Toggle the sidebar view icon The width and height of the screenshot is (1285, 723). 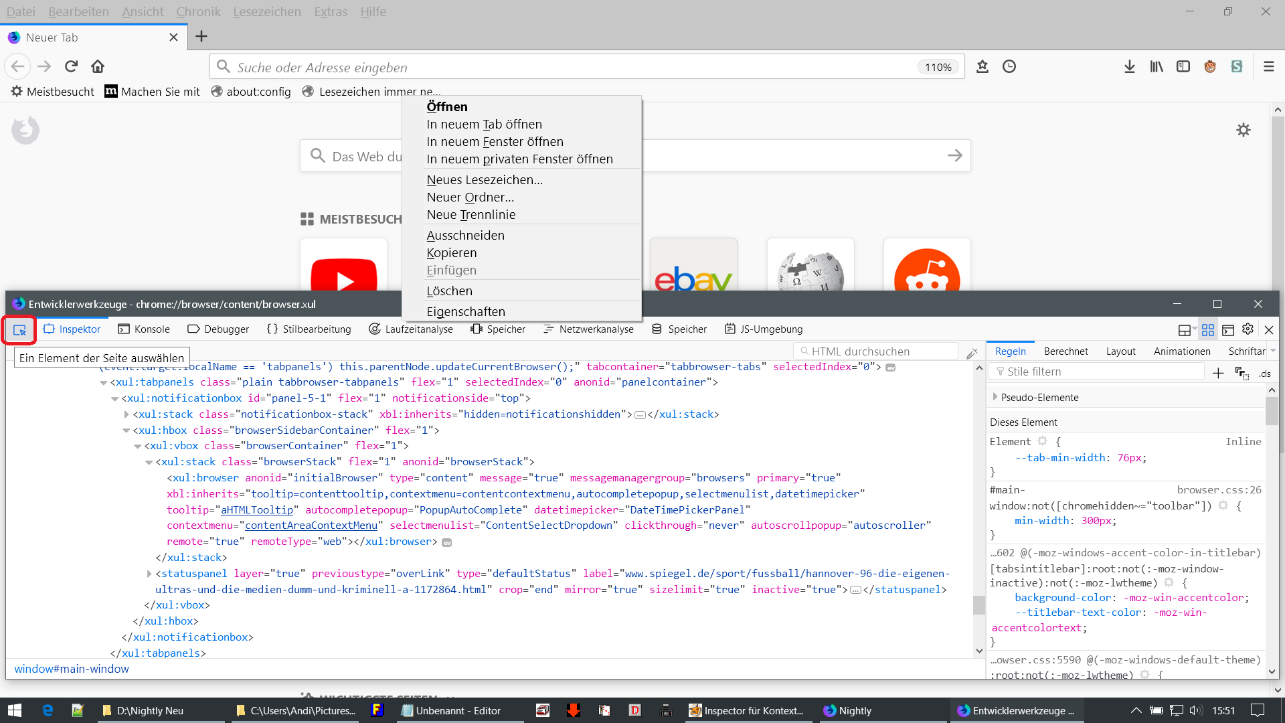[x=1183, y=66]
